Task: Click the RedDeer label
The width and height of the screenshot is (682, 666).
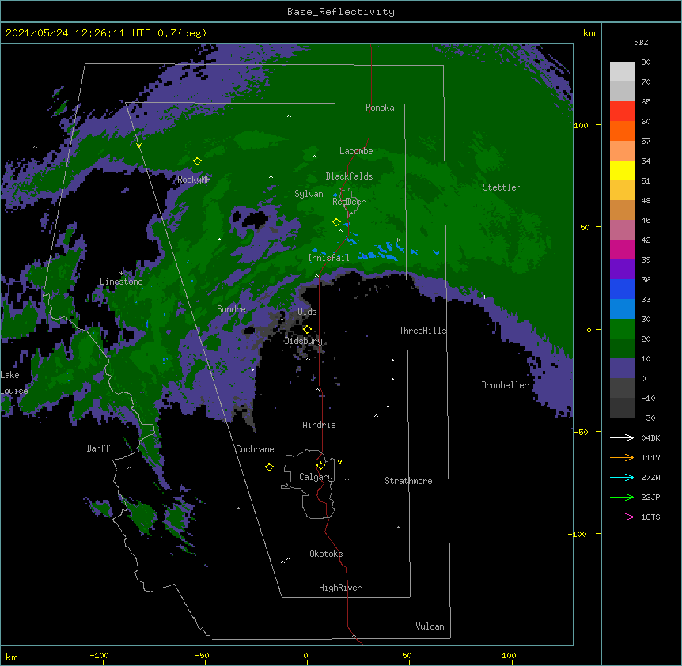Action: click(x=349, y=202)
